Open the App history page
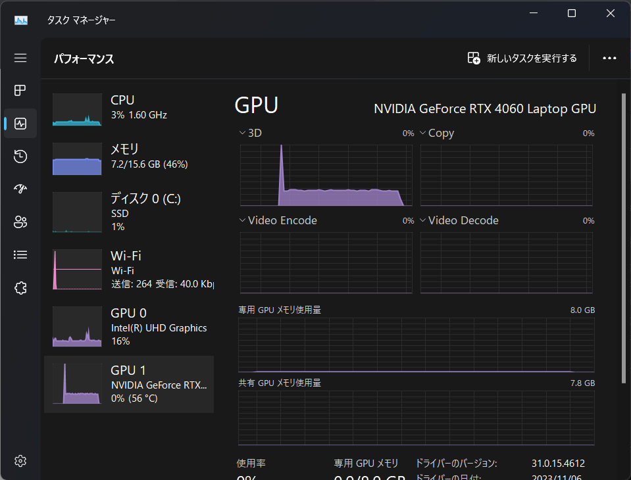631x480 pixels. [x=20, y=156]
